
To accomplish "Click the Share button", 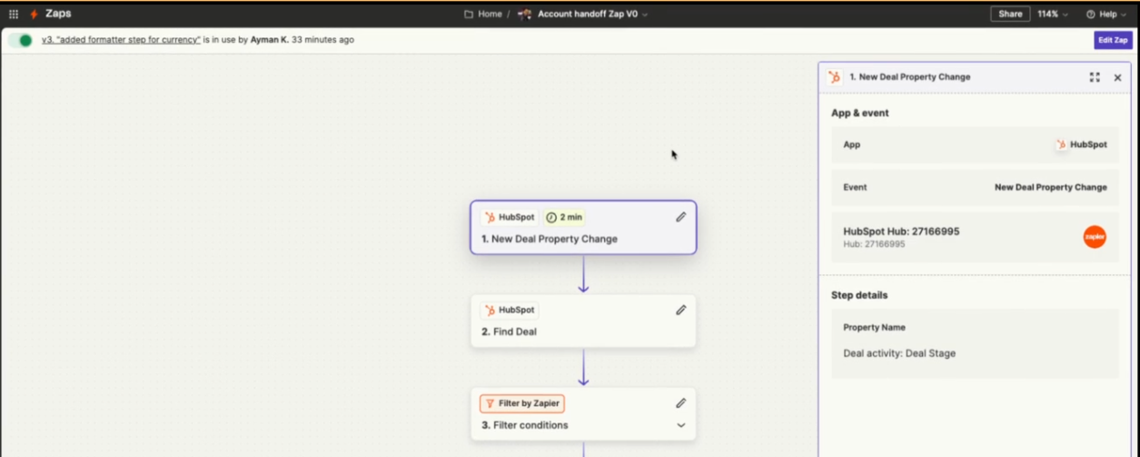I will (1010, 14).
